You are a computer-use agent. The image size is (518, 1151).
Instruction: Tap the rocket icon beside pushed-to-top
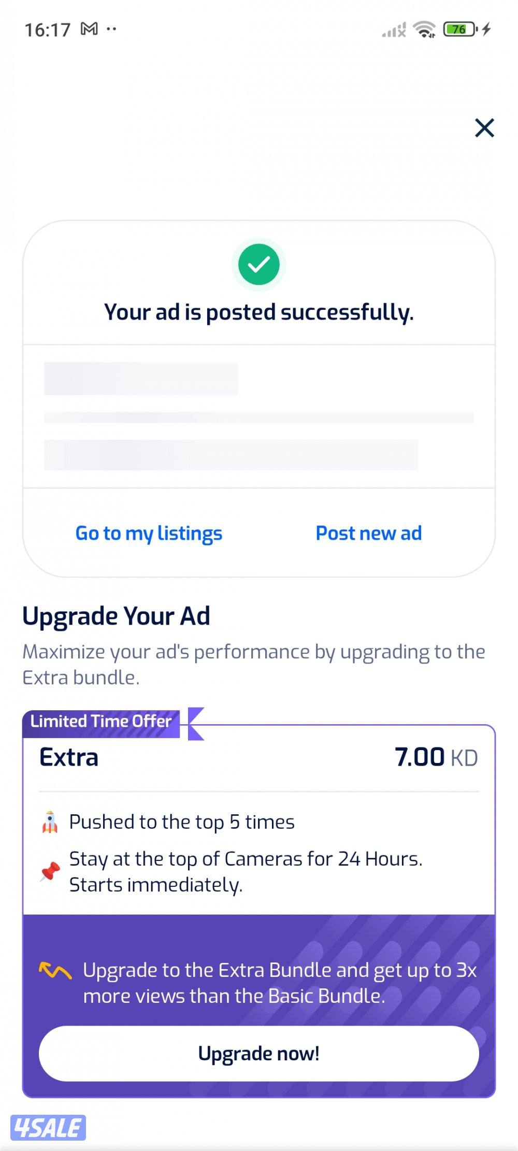click(50, 822)
